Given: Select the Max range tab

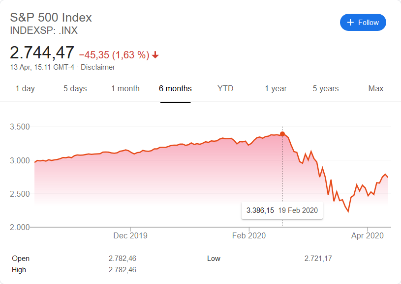Looking at the screenshot, I should click(376, 89).
